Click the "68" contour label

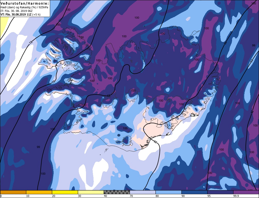pos(109,96)
